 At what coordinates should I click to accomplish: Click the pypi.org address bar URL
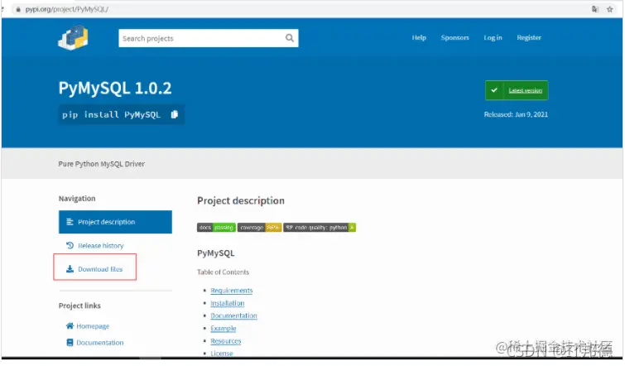(x=66, y=9)
